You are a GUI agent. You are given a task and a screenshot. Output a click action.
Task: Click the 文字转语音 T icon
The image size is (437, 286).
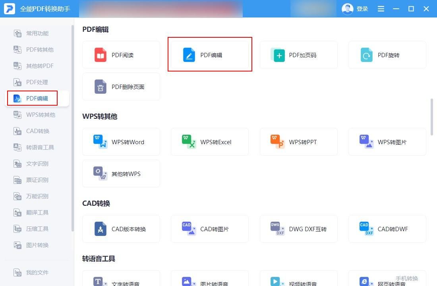pyautogui.click(x=99, y=282)
